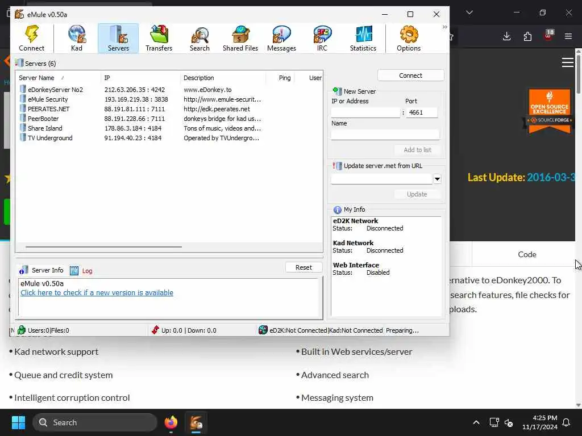
Task: Open the IRC toolbar icon
Action: tap(322, 38)
